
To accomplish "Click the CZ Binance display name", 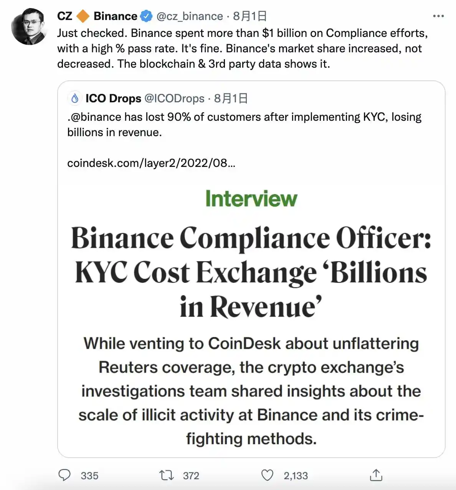I will point(97,16).
